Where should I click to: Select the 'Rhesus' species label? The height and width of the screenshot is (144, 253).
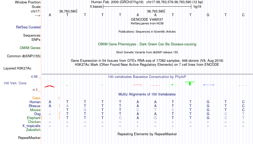35,106
